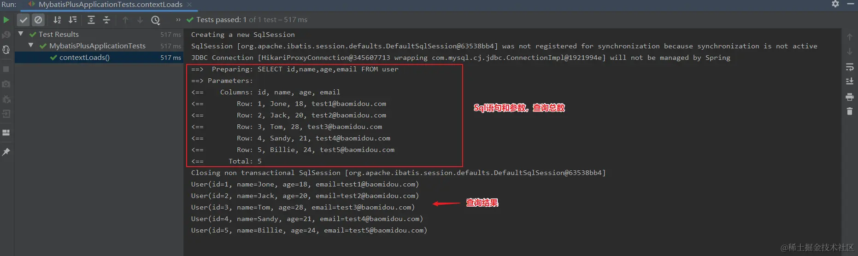858x256 pixels.
Task: Click the 'Columns: id, name, age, email' line
Action: (x=266, y=92)
